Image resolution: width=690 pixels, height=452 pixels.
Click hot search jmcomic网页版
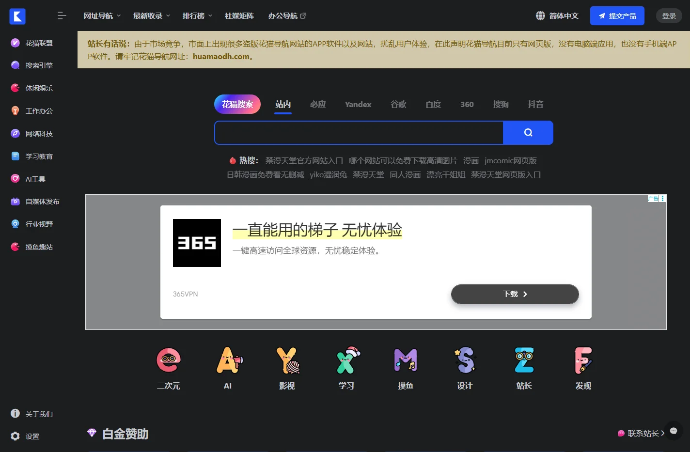click(511, 160)
